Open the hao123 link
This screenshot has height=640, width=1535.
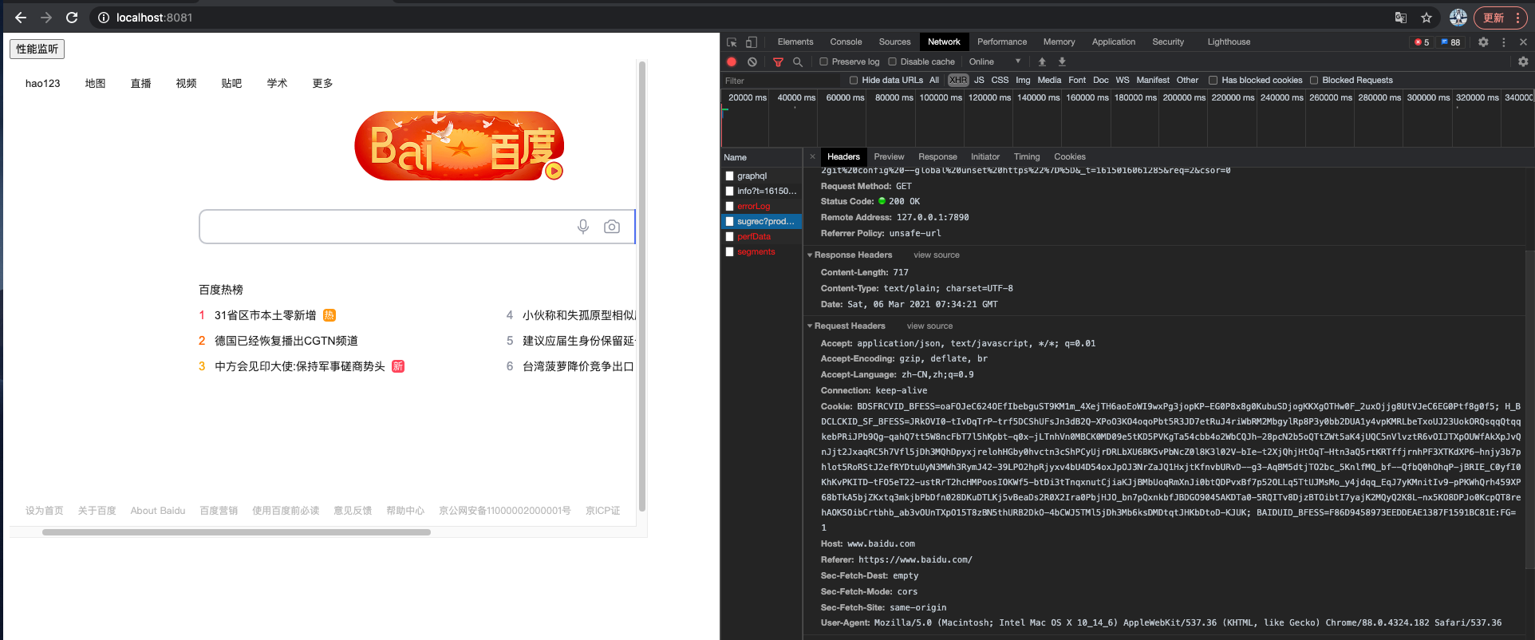pos(42,83)
